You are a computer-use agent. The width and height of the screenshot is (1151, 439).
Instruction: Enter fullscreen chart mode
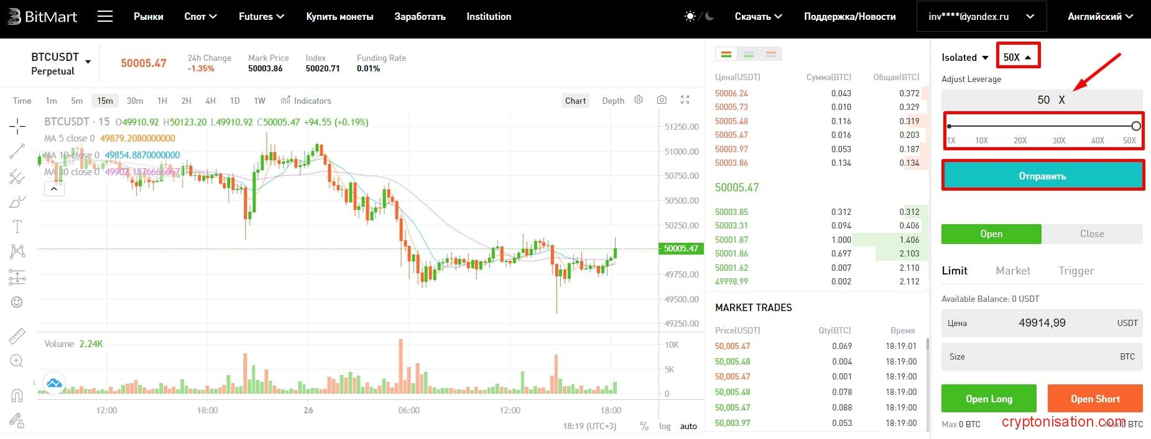[685, 100]
